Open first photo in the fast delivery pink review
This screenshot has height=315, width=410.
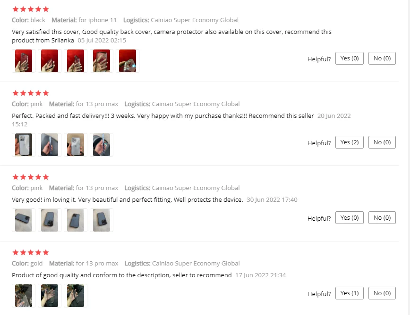[x=24, y=145]
